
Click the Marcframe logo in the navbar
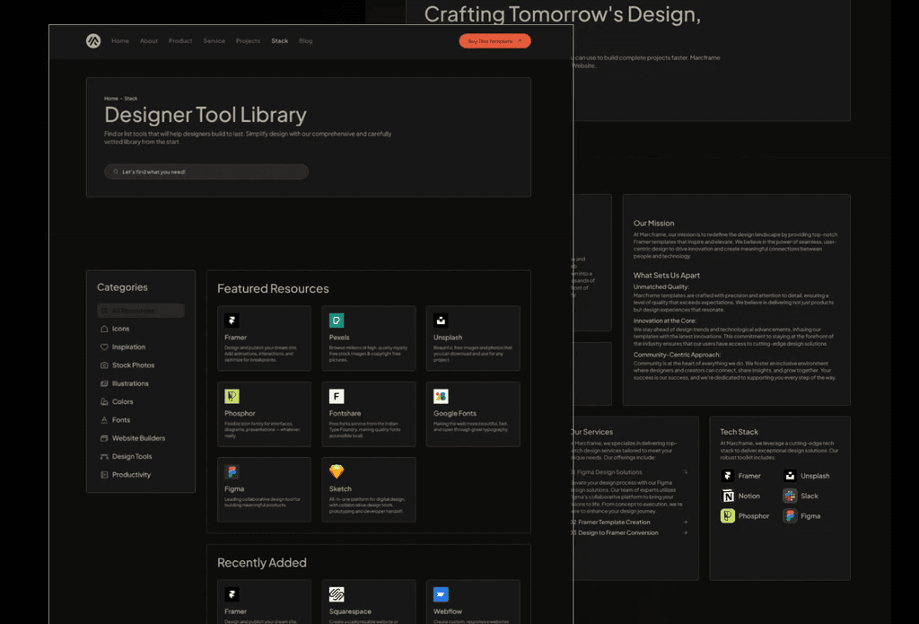click(93, 41)
